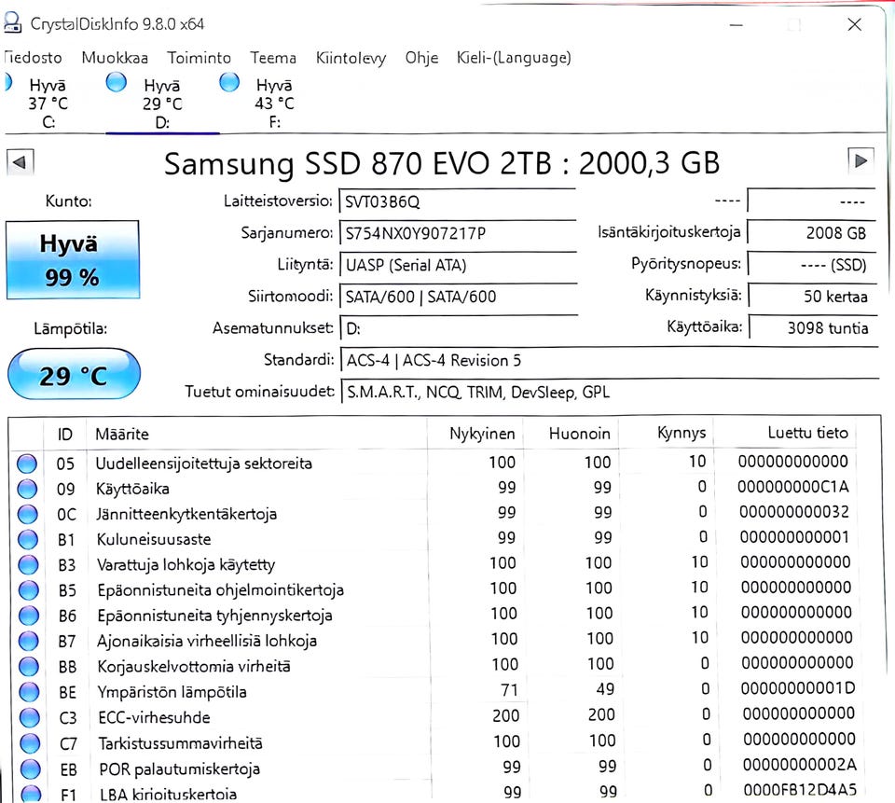Click the Asematunnukset field showing D:
Image resolution: width=895 pixels, height=803 pixels.
(457, 328)
